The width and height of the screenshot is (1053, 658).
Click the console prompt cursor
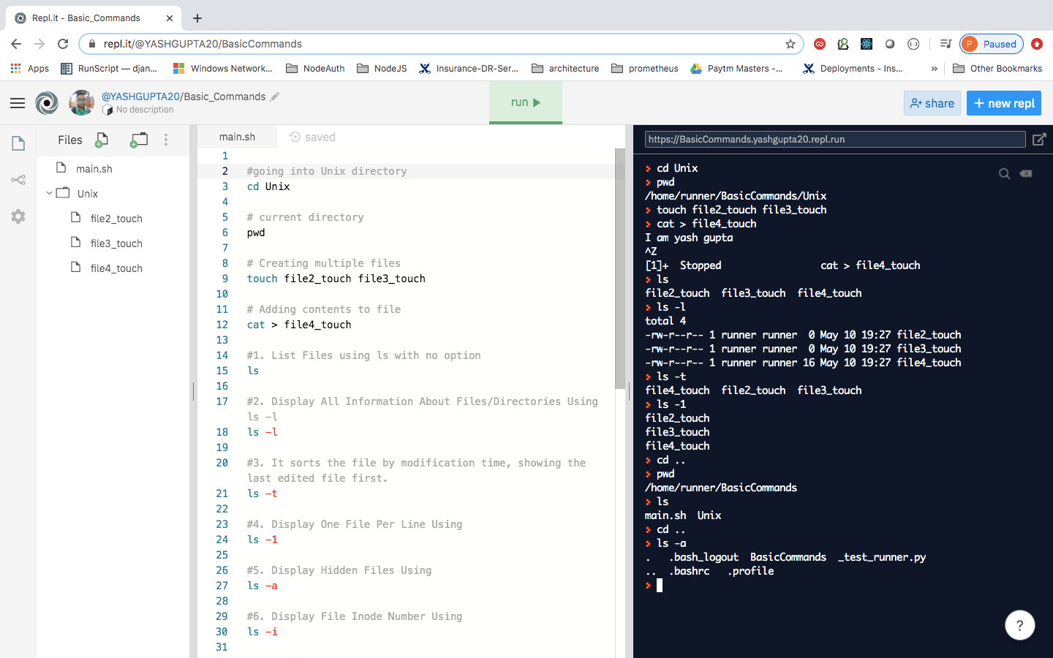660,585
